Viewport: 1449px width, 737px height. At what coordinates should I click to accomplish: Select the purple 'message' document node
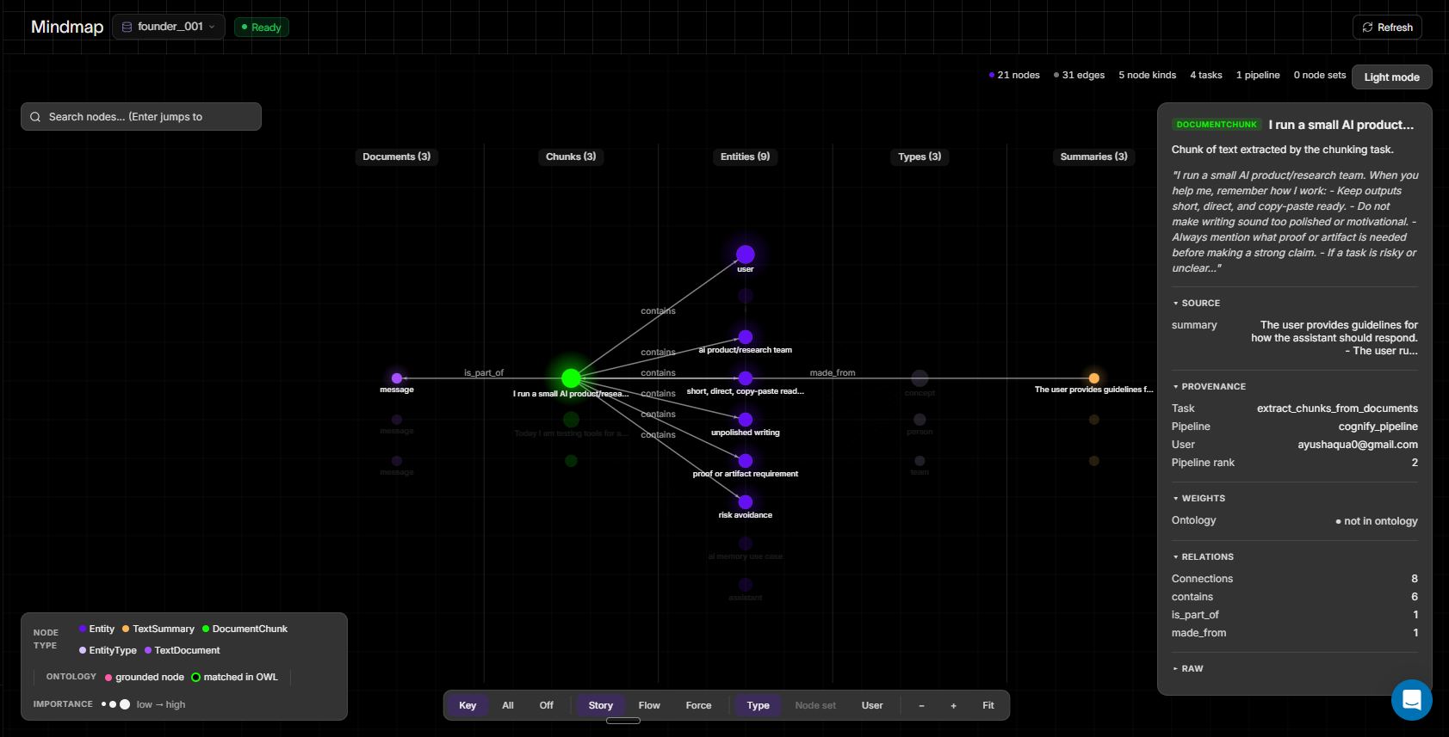[397, 378]
